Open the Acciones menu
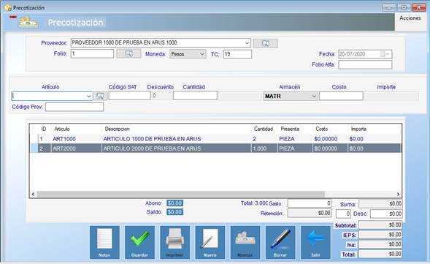430x264 pixels. [410, 18]
